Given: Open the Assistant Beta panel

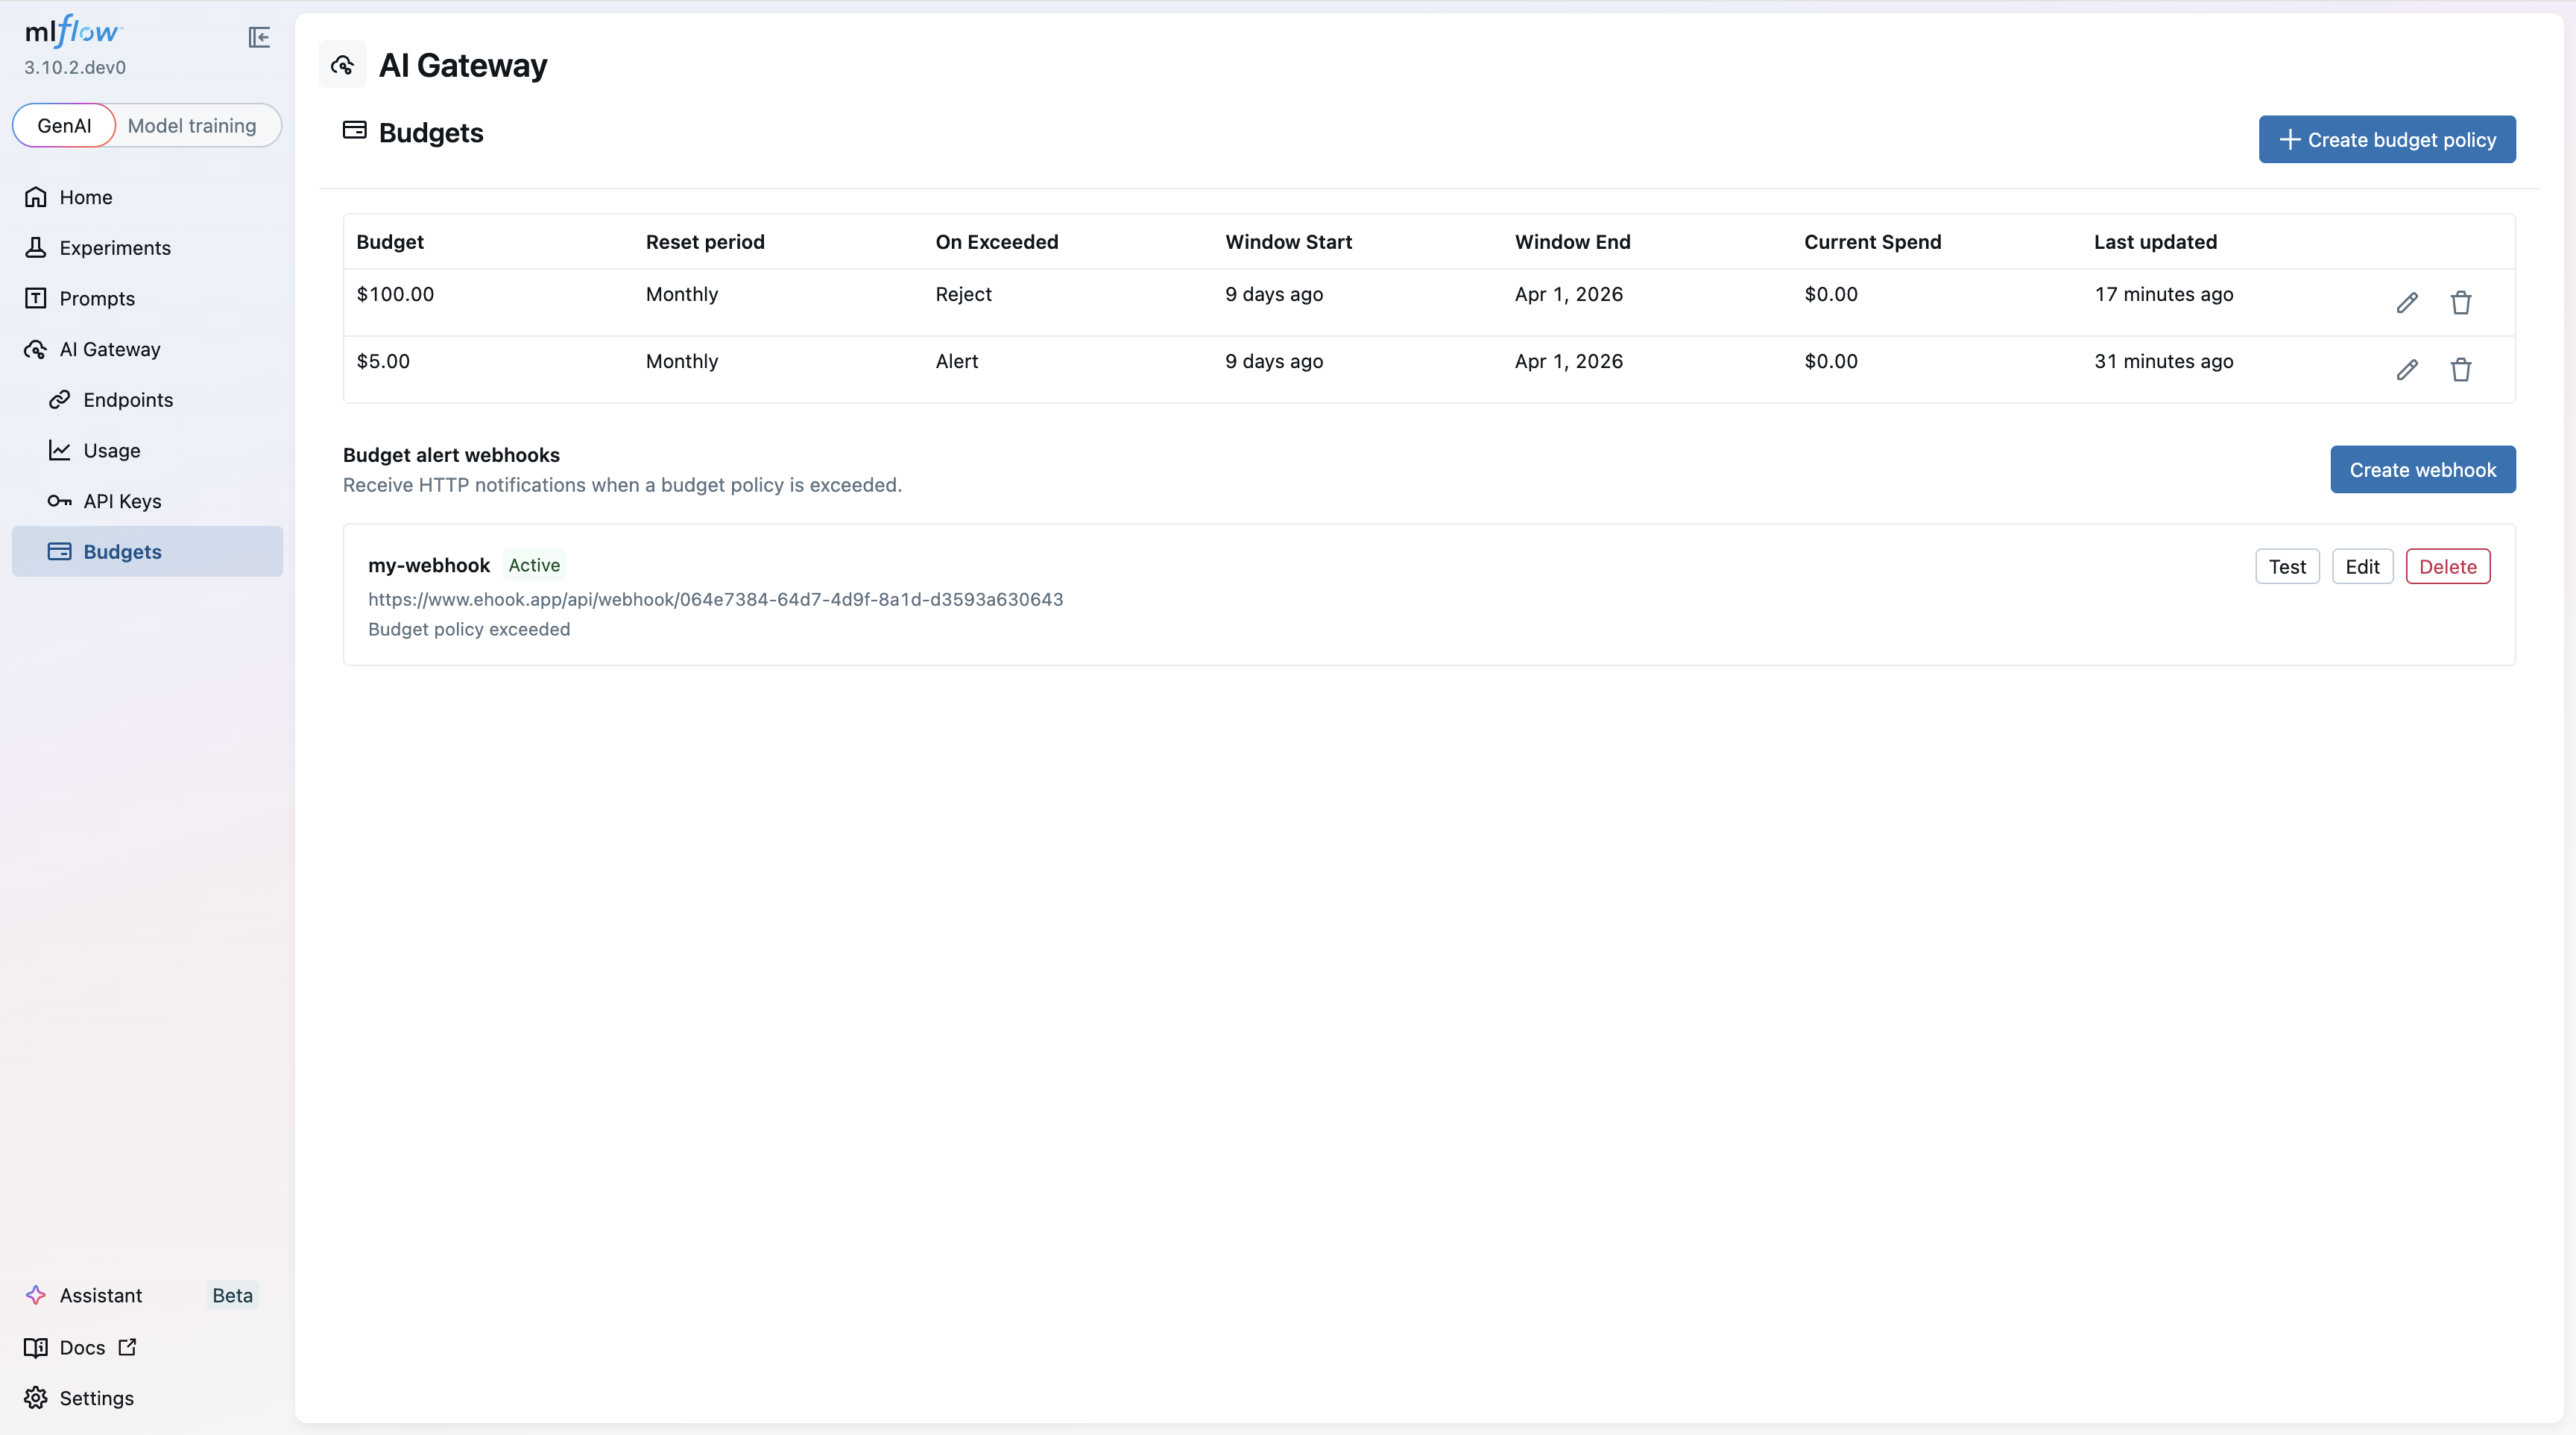Looking at the screenshot, I should (x=100, y=1294).
